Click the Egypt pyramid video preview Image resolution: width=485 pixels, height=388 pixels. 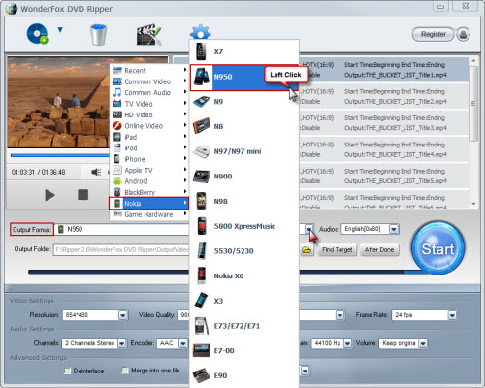(58, 103)
